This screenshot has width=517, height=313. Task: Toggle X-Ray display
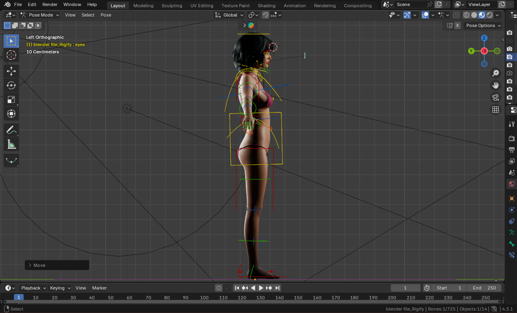pyautogui.click(x=456, y=15)
